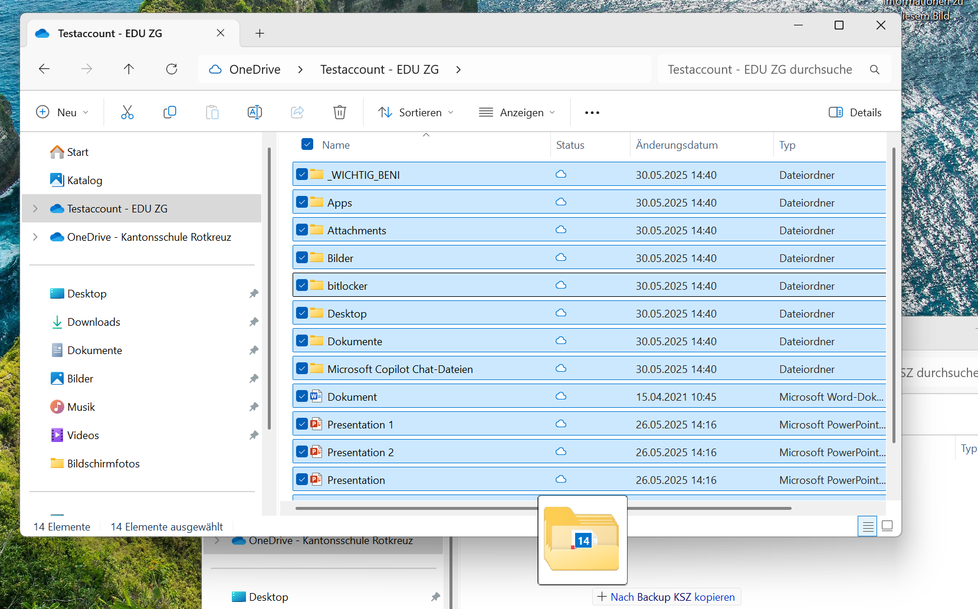Click the cloud status icon of Dokumente
The image size is (978, 609).
(561, 340)
